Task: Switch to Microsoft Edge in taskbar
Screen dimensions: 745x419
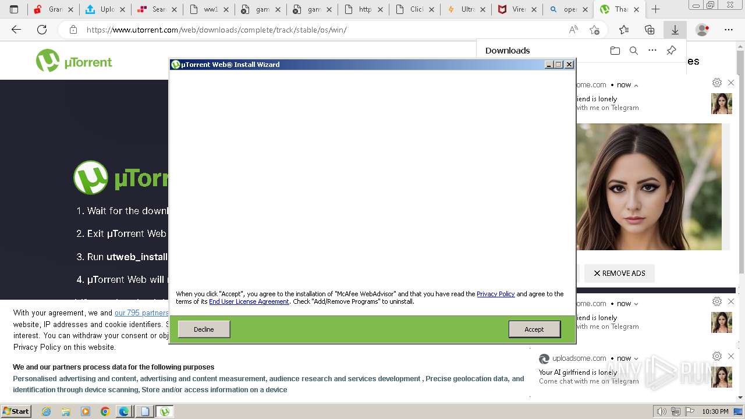Action: pos(124,411)
